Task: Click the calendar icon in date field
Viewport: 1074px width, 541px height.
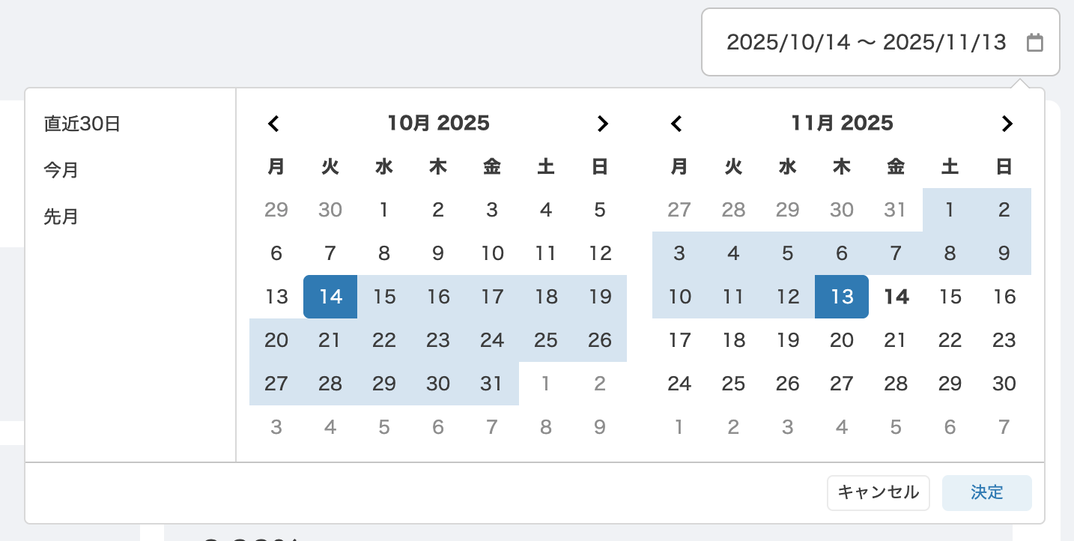Action: [x=1034, y=43]
